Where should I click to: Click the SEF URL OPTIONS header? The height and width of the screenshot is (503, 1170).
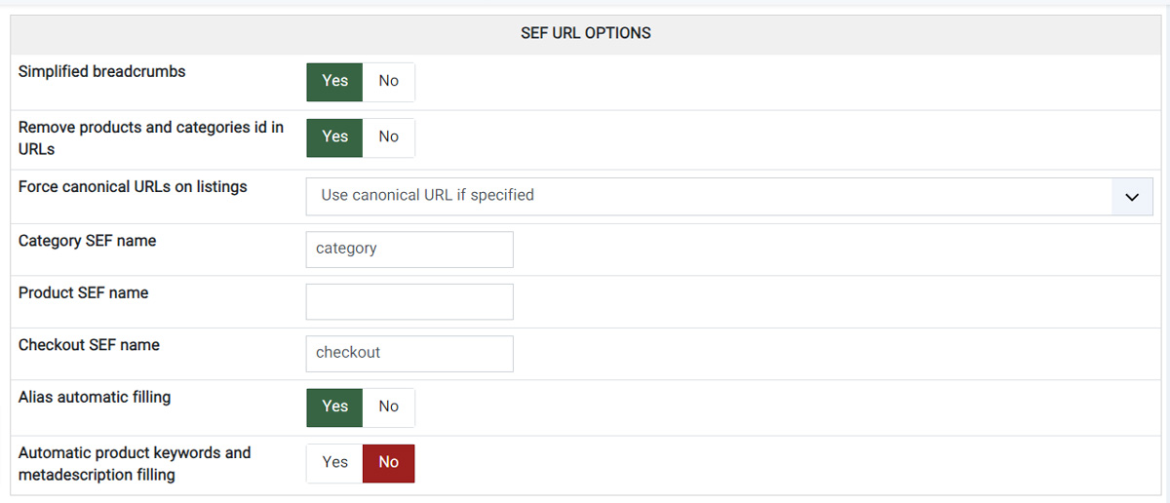(586, 33)
